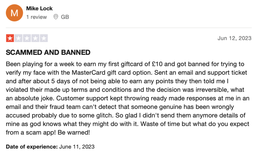Image resolution: width=258 pixels, height=154 pixels.
Task: Click the 'Date of experience' label
Action: click(x=32, y=146)
